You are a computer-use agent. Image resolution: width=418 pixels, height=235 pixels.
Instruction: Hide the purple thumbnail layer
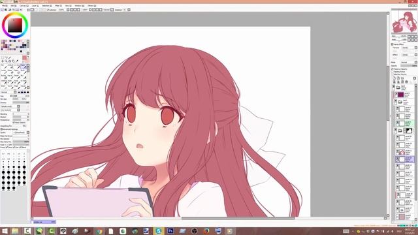[396, 93]
